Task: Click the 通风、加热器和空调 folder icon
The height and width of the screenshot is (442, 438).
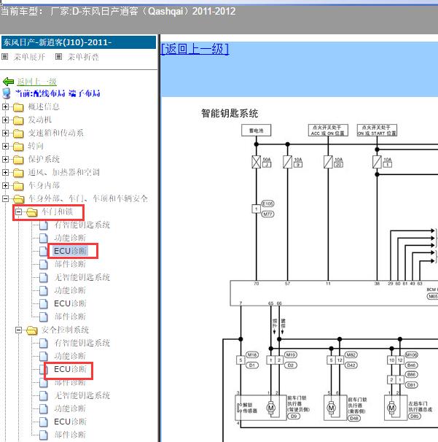Action: [18, 173]
